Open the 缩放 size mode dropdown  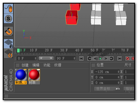click(x=129, y=89)
